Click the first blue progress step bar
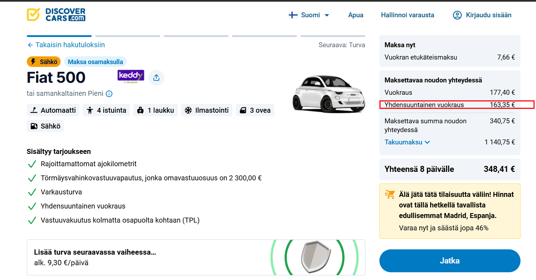This screenshot has width=536, height=280. 59,36
